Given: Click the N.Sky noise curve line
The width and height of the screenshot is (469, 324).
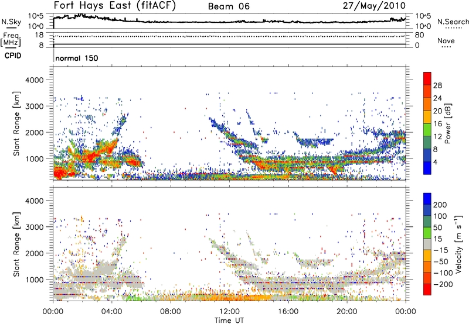Looking at the screenshot, I should pos(229,22).
